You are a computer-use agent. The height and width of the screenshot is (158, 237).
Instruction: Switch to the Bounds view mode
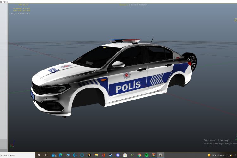pos(133,5)
